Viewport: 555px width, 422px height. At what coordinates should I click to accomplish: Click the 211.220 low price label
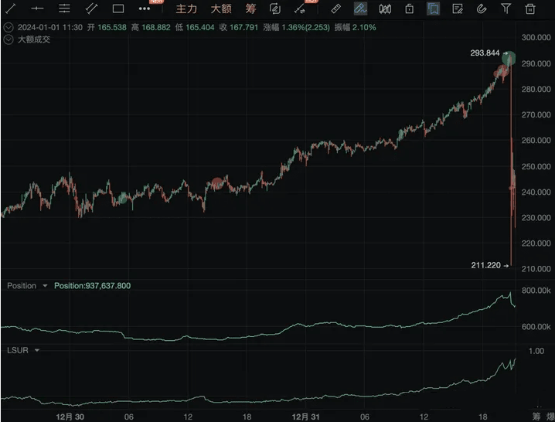486,265
